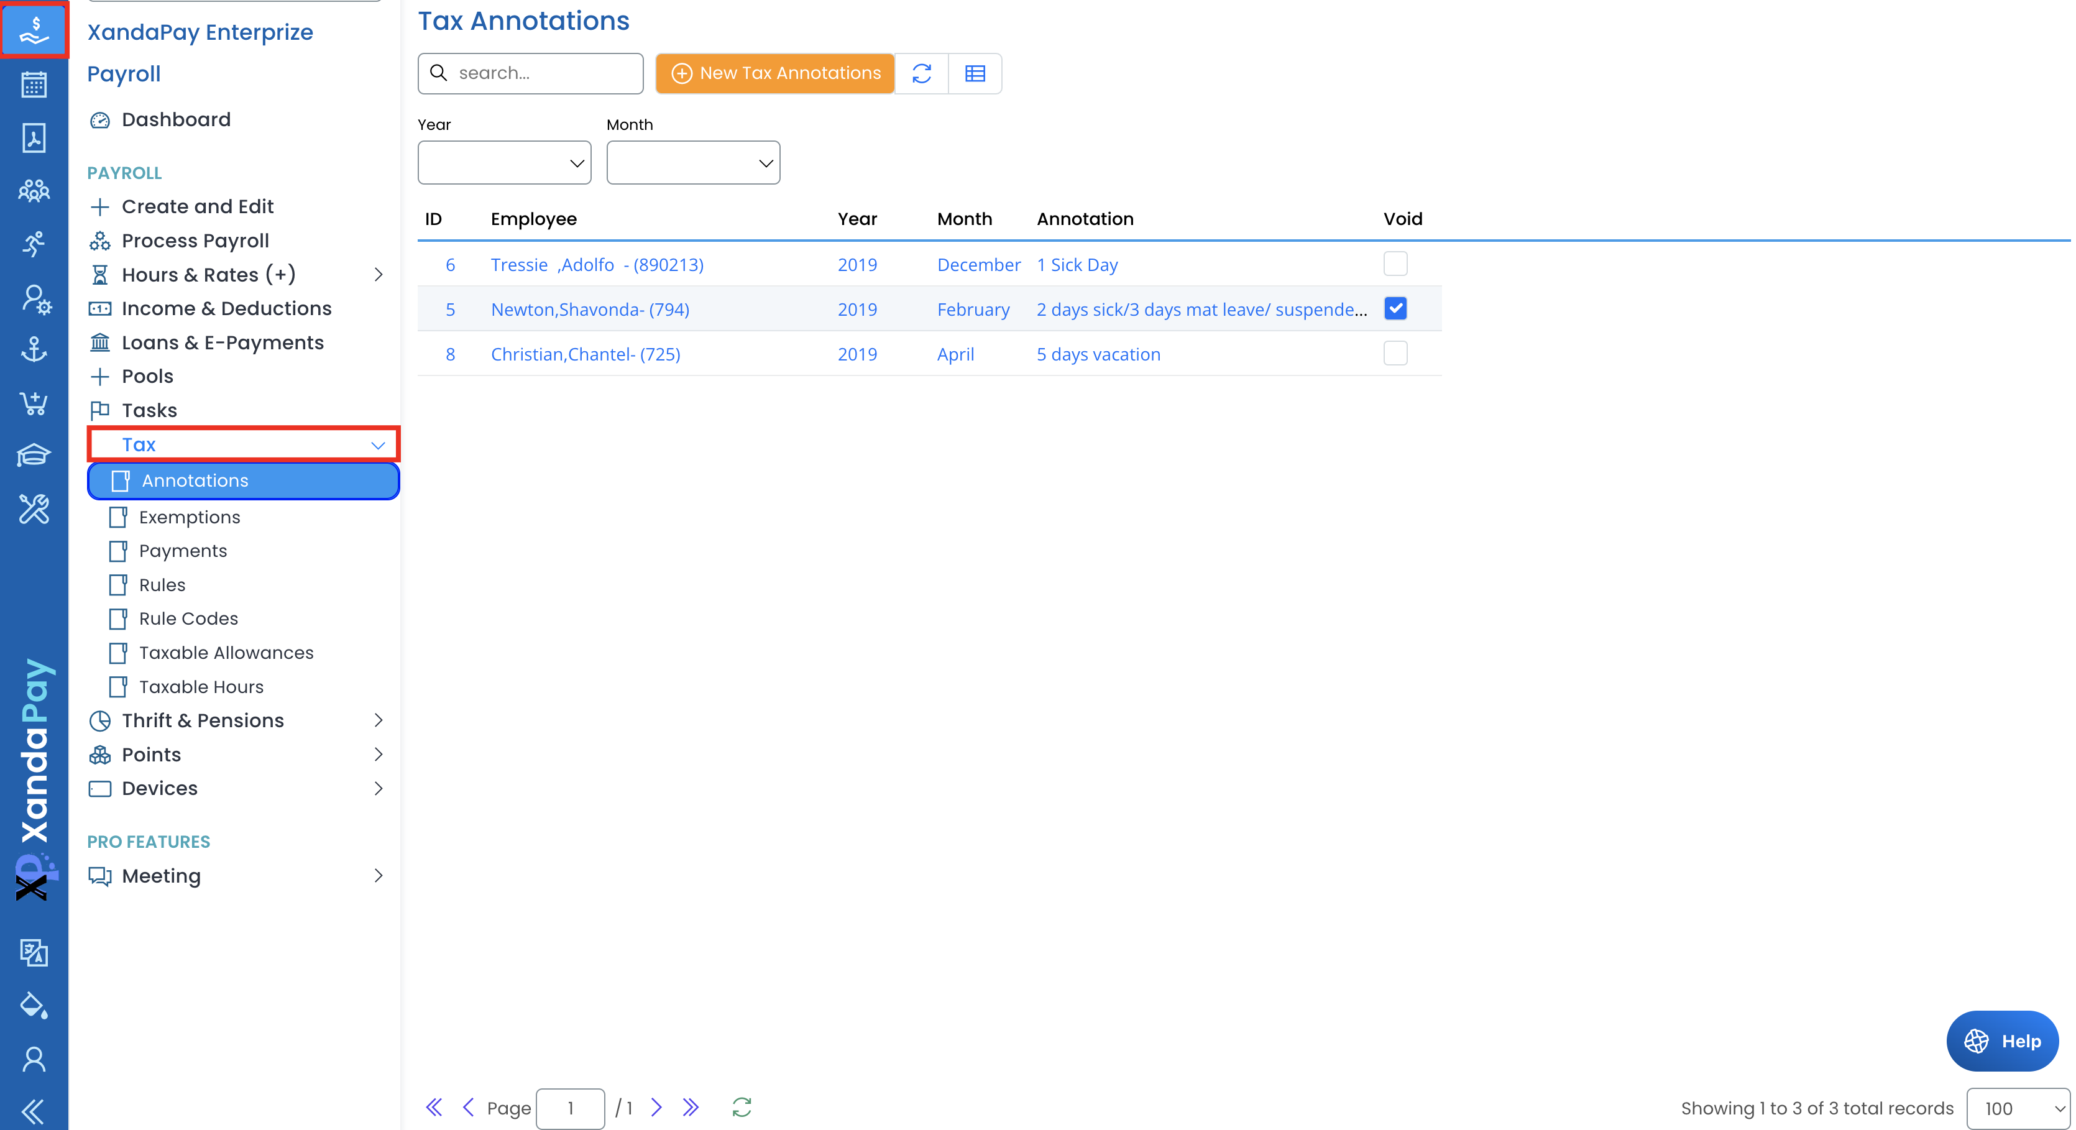Tick the Void checkbox for Christian Chantel
The height and width of the screenshot is (1130, 2076).
point(1395,353)
